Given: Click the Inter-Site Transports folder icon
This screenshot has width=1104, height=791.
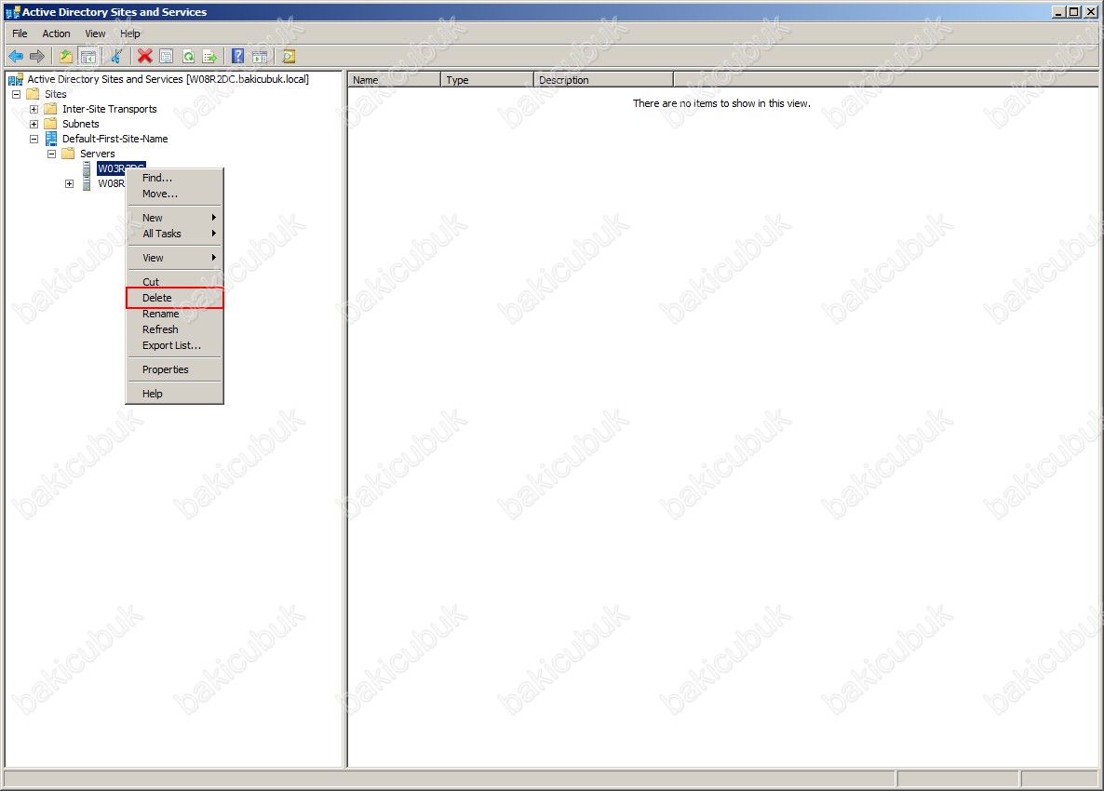Looking at the screenshot, I should [x=50, y=109].
